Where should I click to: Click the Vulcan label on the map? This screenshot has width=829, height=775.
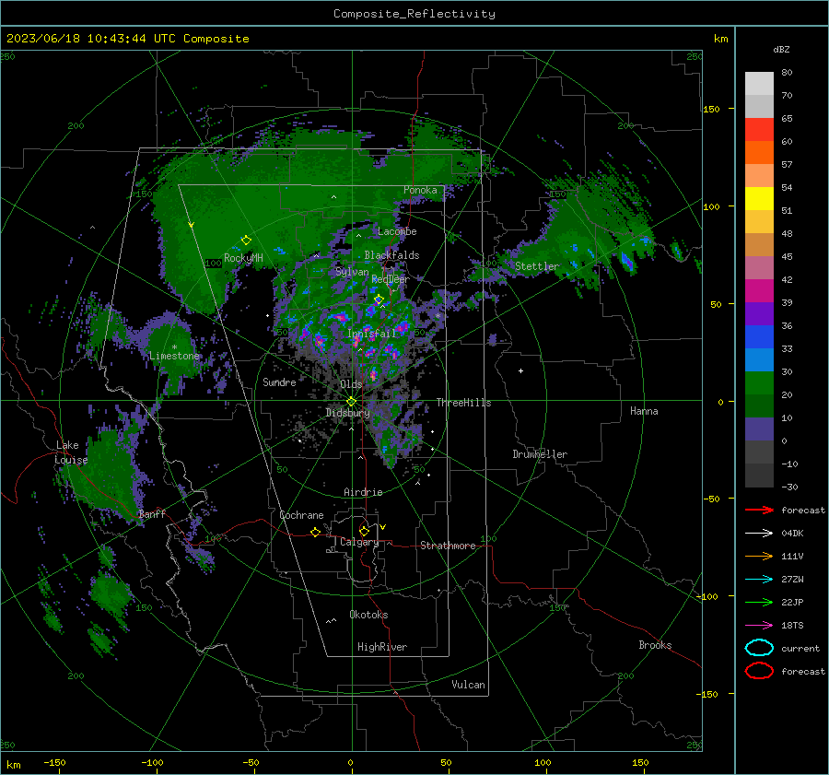(x=468, y=685)
